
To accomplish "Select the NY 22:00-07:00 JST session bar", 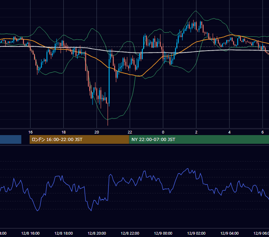I will 199,139.
